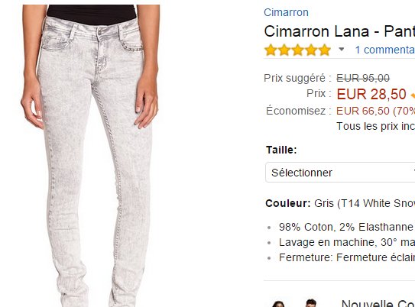Click the EUR 28,50 red price
This screenshot has height=307, width=415.
(371, 94)
